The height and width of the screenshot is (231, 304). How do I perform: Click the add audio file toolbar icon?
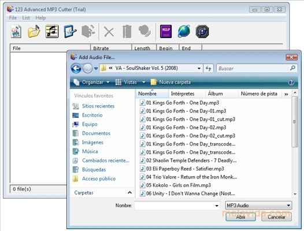(x=16, y=32)
